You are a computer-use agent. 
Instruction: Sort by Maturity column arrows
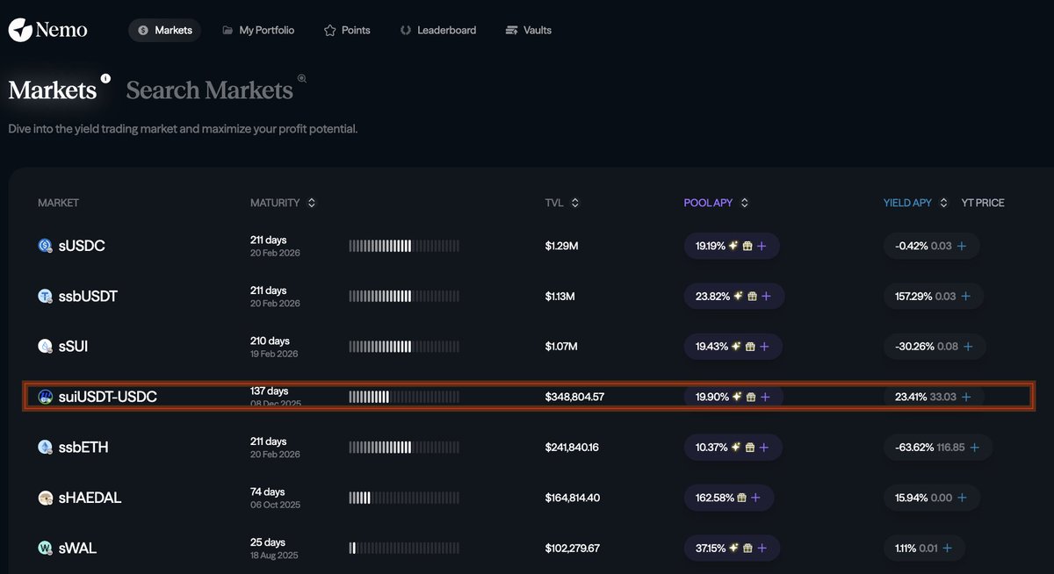tap(311, 203)
